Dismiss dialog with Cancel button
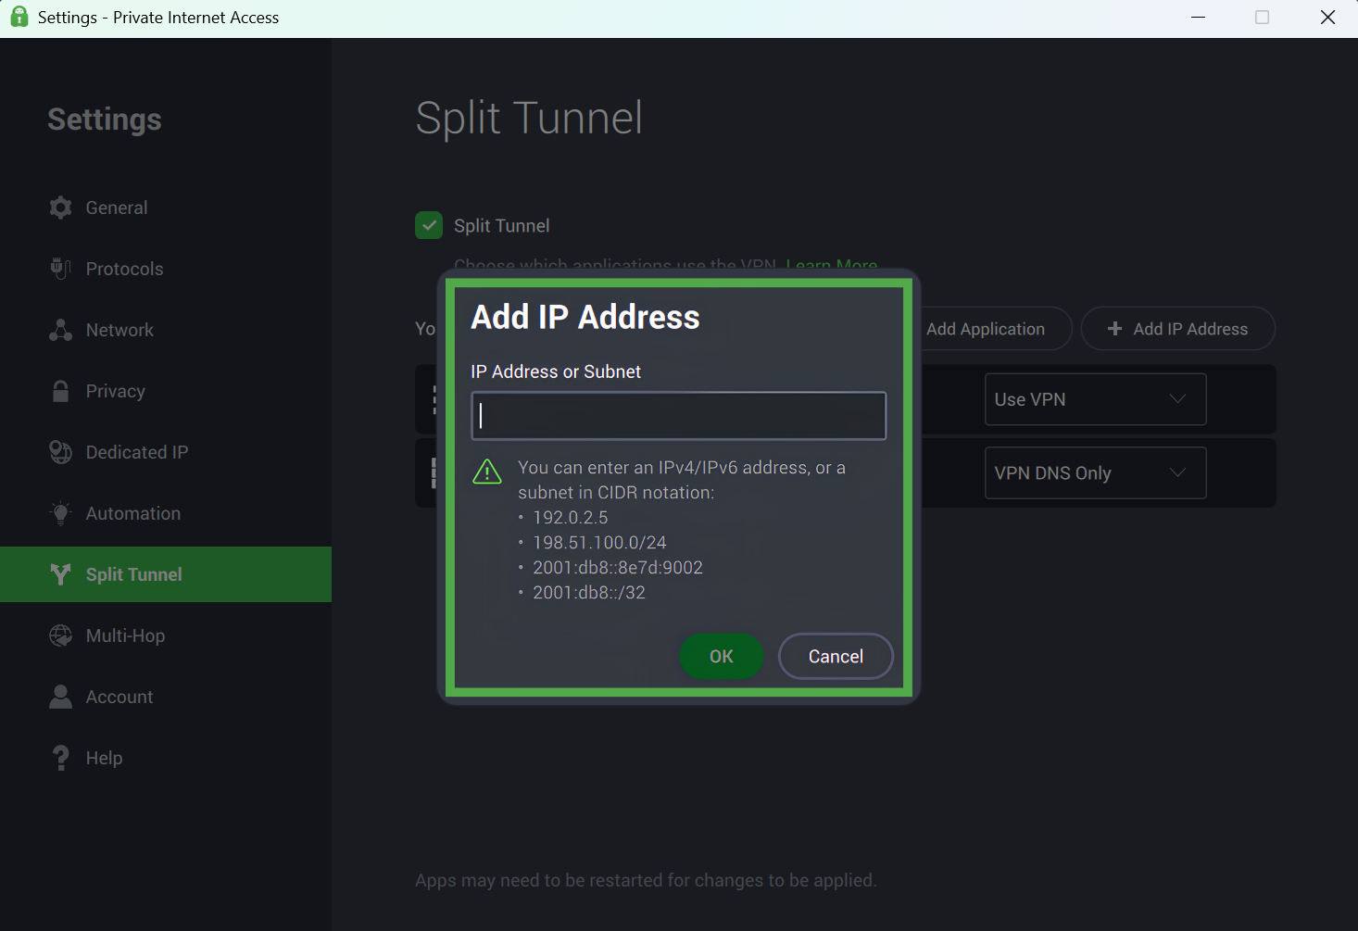1358x931 pixels. pyautogui.click(x=836, y=657)
